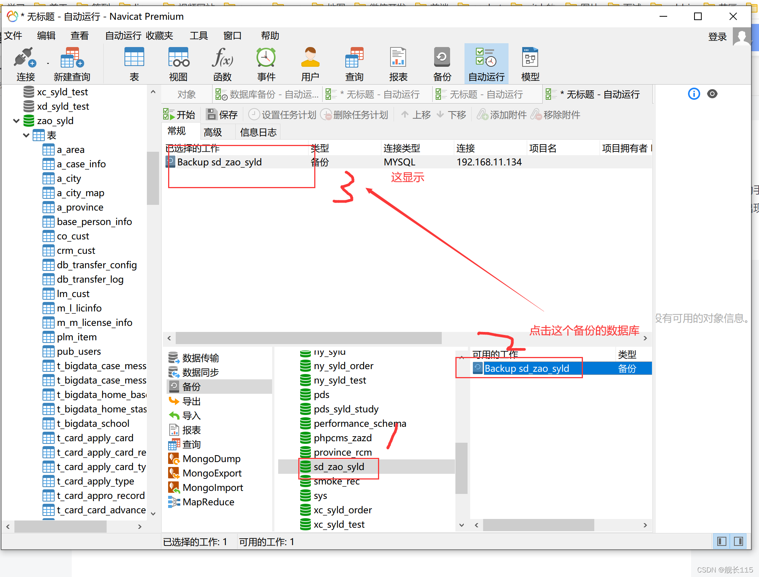The height and width of the screenshot is (577, 759).
Task: Open the Function (函数) toolbar icon
Action: (222, 64)
